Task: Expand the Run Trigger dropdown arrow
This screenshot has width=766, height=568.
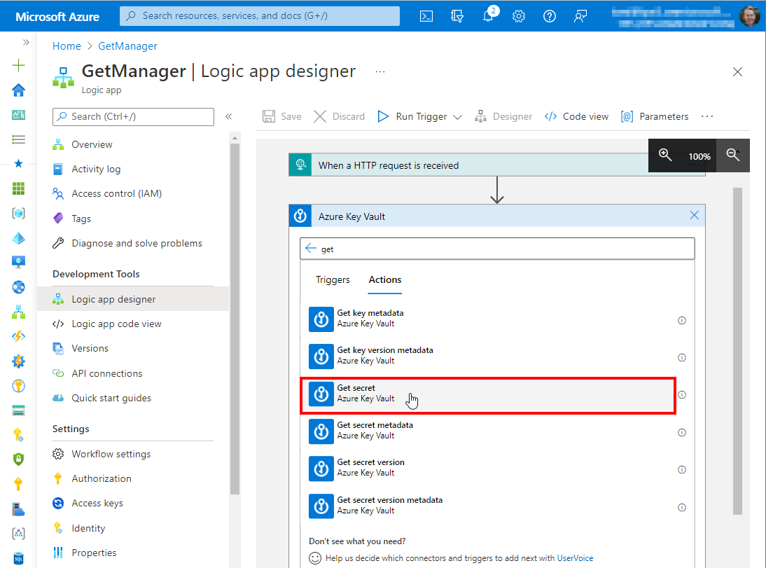Action: (458, 117)
